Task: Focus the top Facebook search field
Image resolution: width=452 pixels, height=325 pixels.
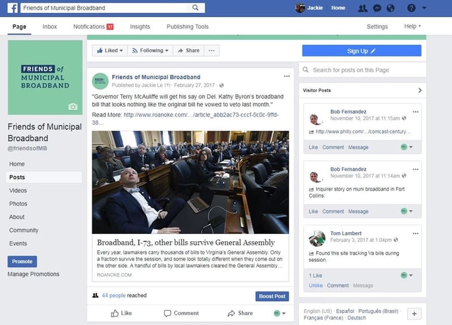Action: [x=112, y=8]
